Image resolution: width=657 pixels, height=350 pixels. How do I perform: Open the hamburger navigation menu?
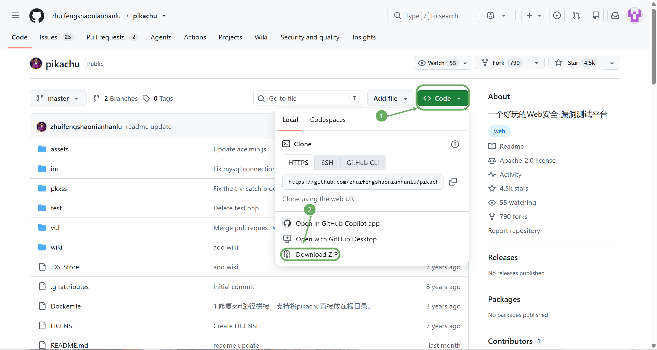point(15,16)
